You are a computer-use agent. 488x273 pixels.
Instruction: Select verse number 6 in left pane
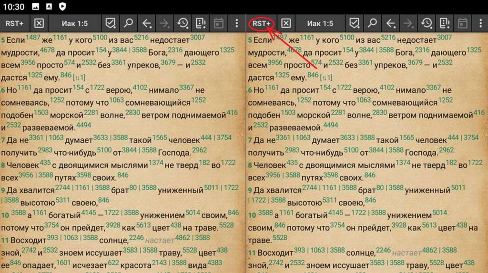click(x=2, y=90)
